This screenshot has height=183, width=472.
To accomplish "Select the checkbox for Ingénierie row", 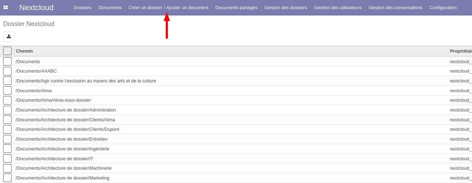I will coord(7,149).
